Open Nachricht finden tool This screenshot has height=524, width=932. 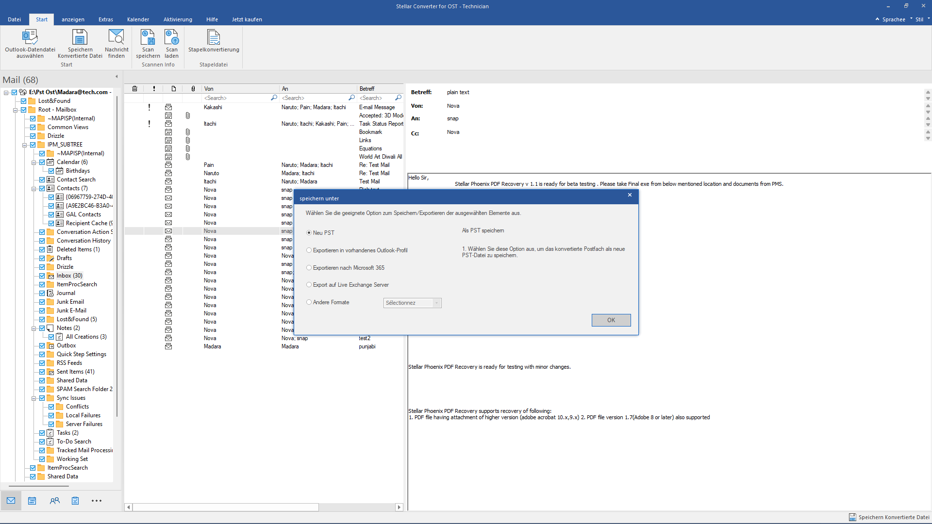116,44
